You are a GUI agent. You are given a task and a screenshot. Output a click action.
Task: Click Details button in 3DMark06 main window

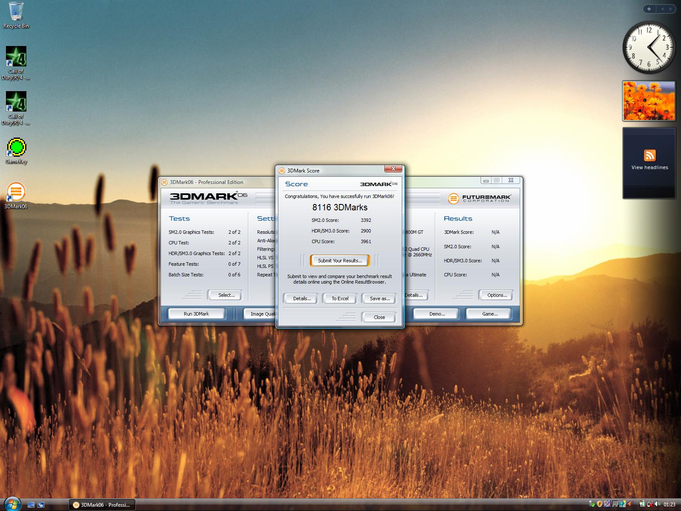click(x=416, y=295)
